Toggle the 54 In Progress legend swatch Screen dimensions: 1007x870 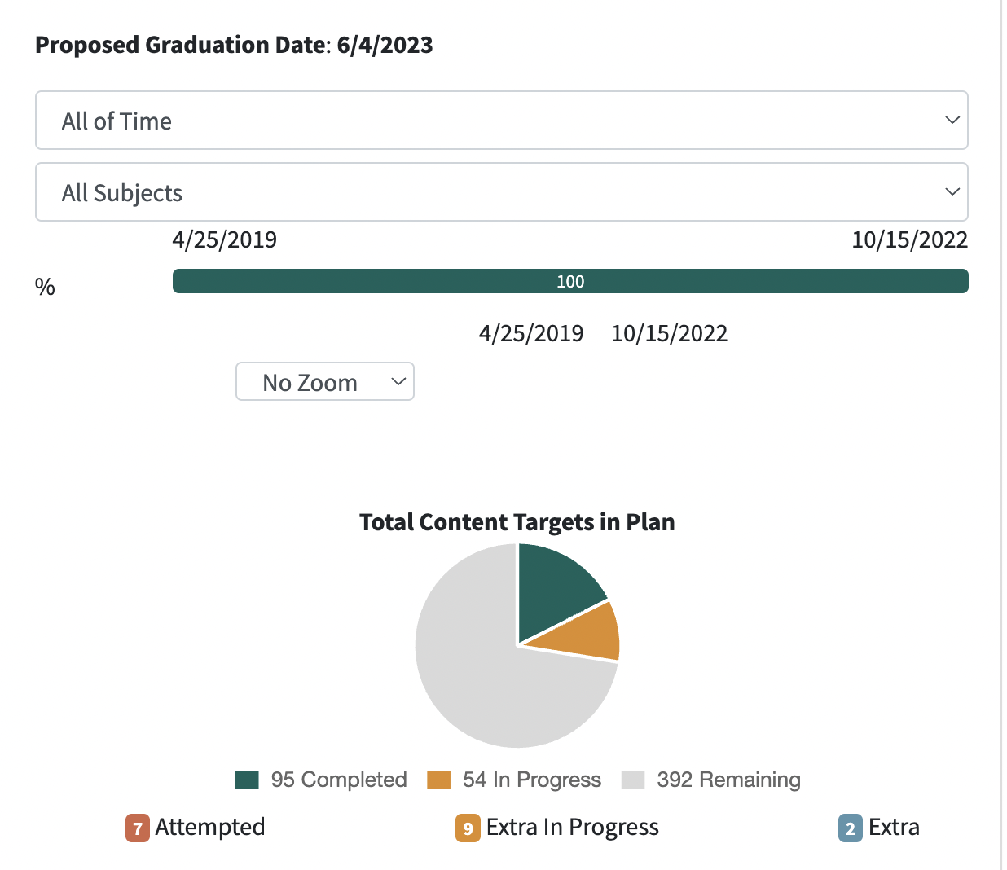point(439,780)
